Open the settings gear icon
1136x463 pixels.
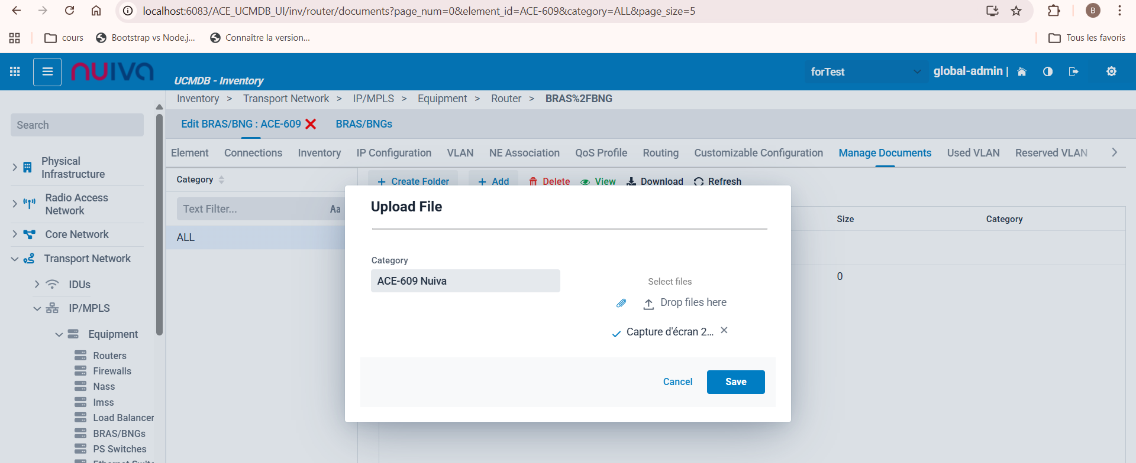point(1111,72)
